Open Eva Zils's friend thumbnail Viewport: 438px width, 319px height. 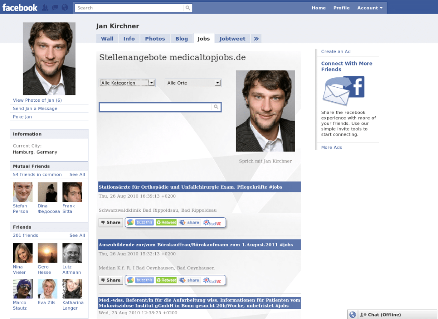pyautogui.click(x=47, y=289)
